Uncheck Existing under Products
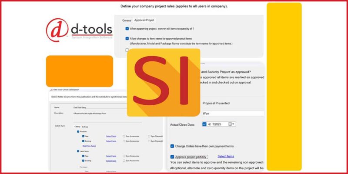Image resolution: width=348 pixels, height=174 pixels. point(83,141)
